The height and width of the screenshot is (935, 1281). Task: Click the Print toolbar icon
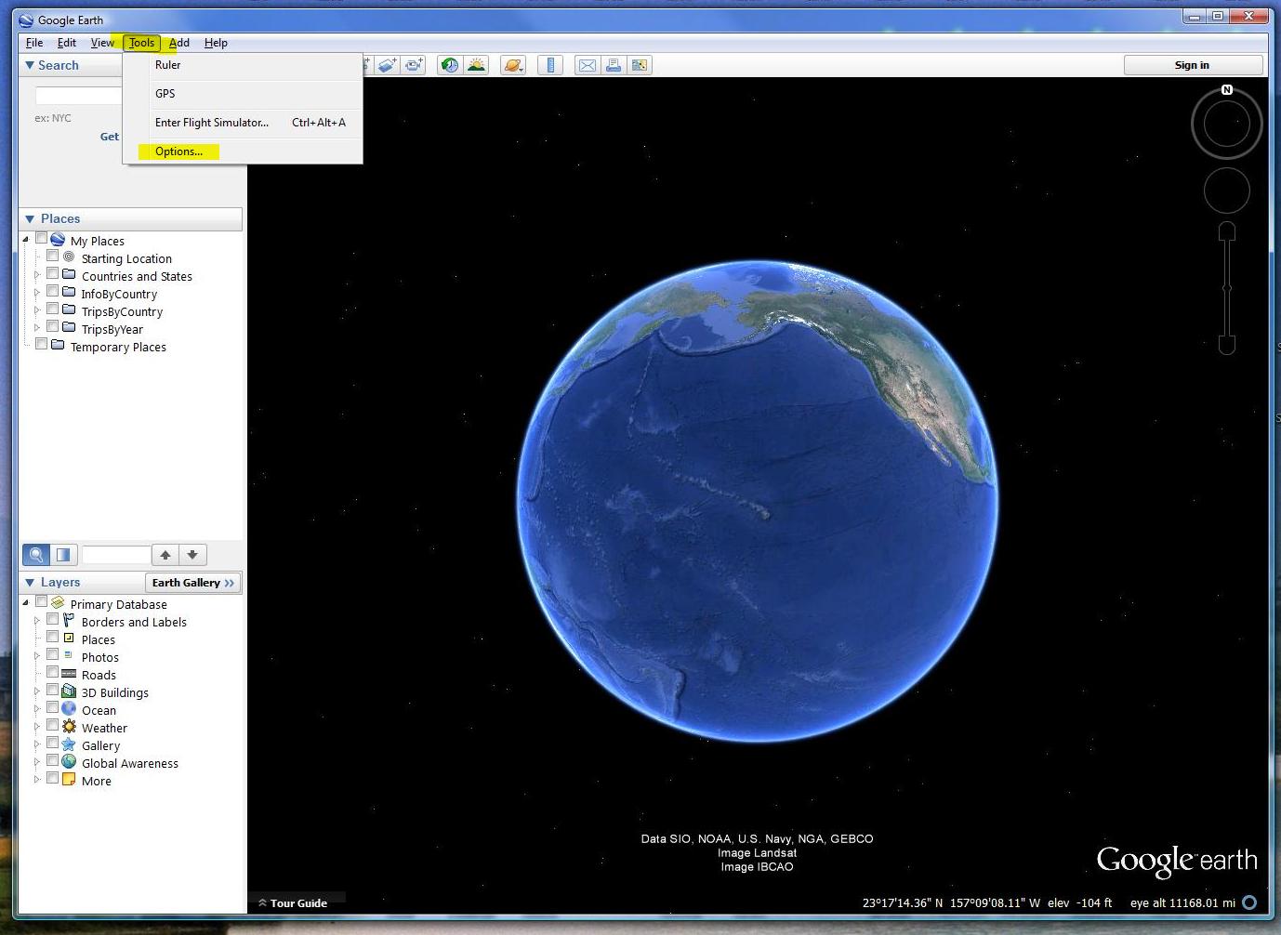(x=613, y=65)
